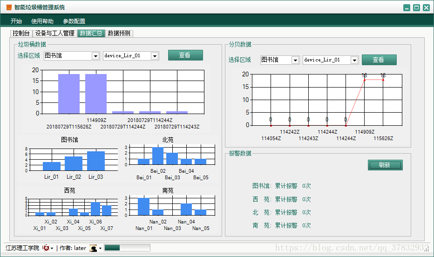The image size is (434, 257).
Task: Click the 南苑 chart title
Action: pyautogui.click(x=168, y=190)
